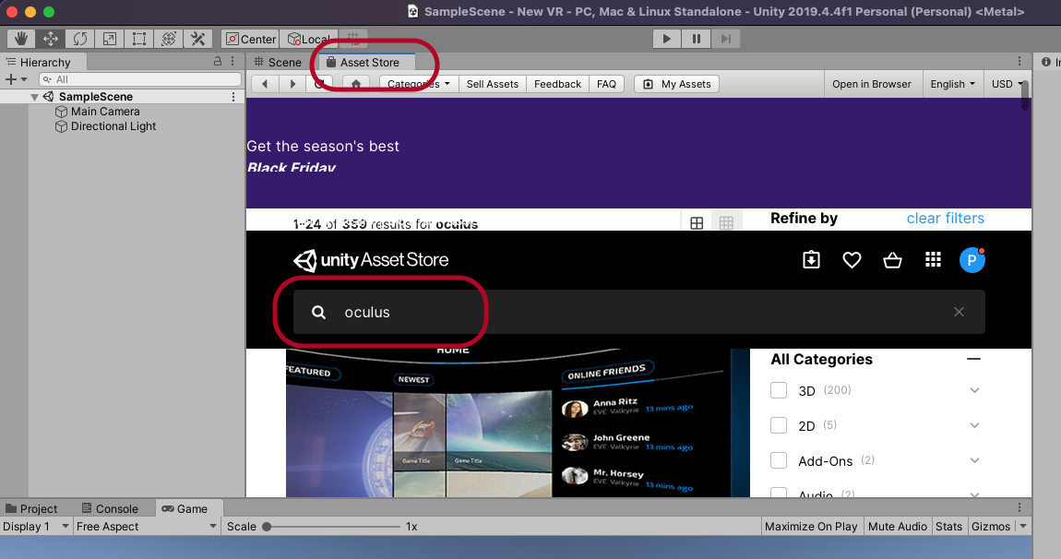Viewport: 1061px width, 559px height.
Task: Clear the oculus search text
Action: tap(959, 312)
